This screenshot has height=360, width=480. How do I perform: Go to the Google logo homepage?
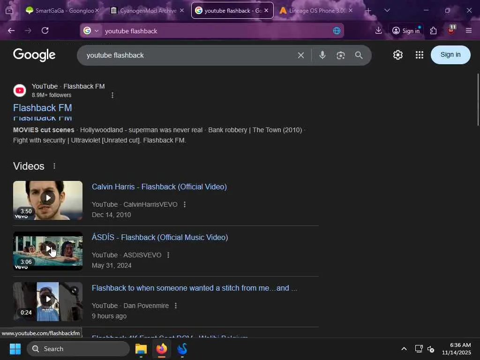coord(34,55)
